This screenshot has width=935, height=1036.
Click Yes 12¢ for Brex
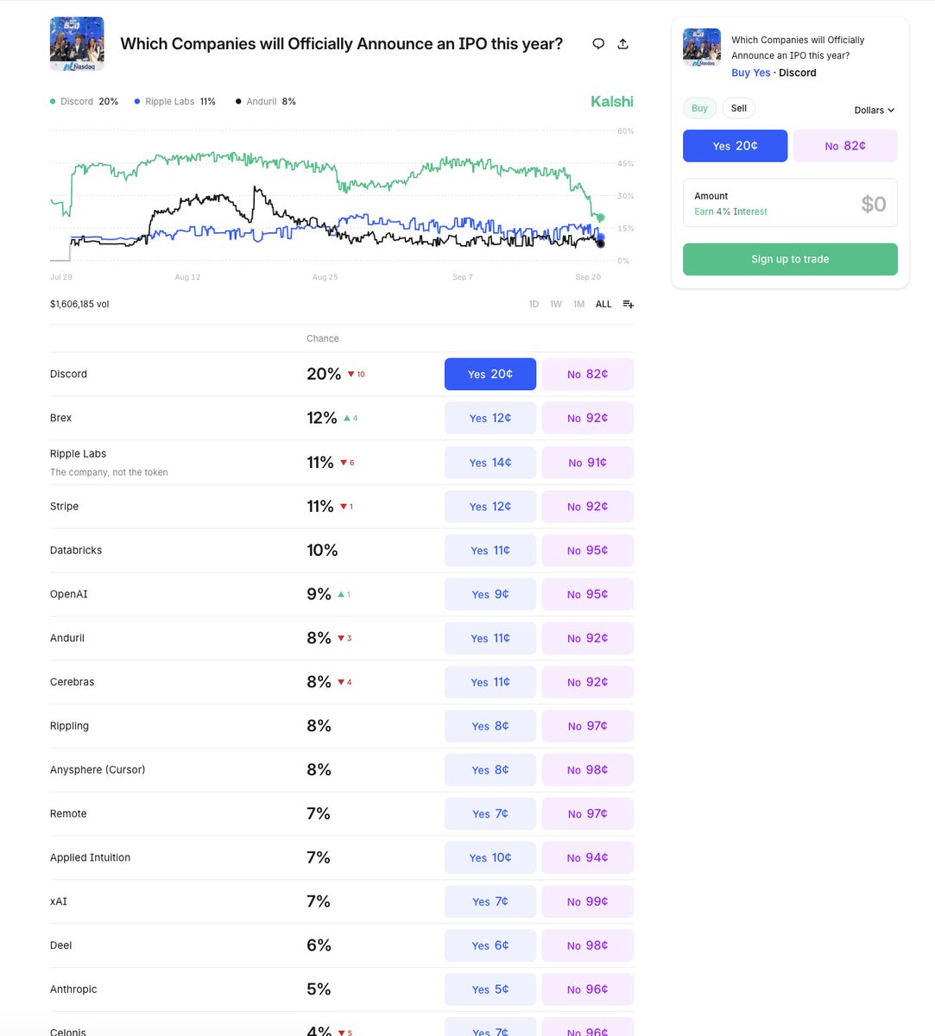[x=490, y=418]
